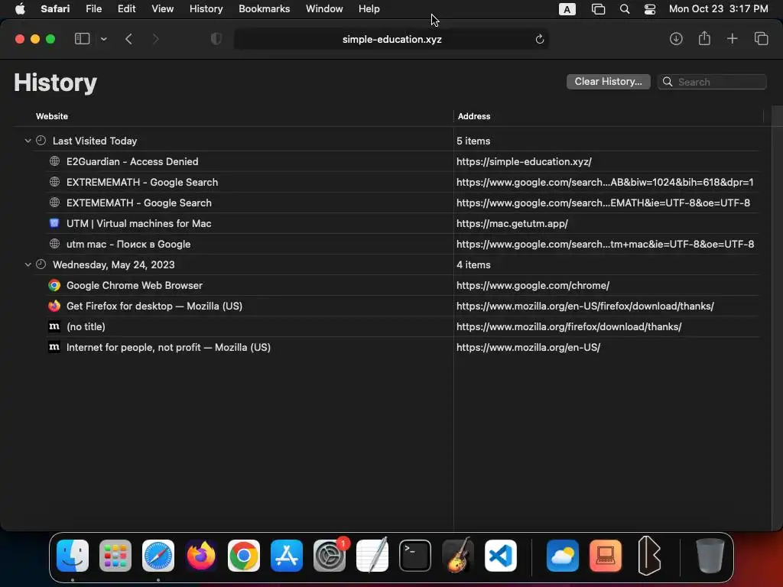783x587 pixels.
Task: Collapse the Last Visited Today group
Action: pyautogui.click(x=28, y=141)
